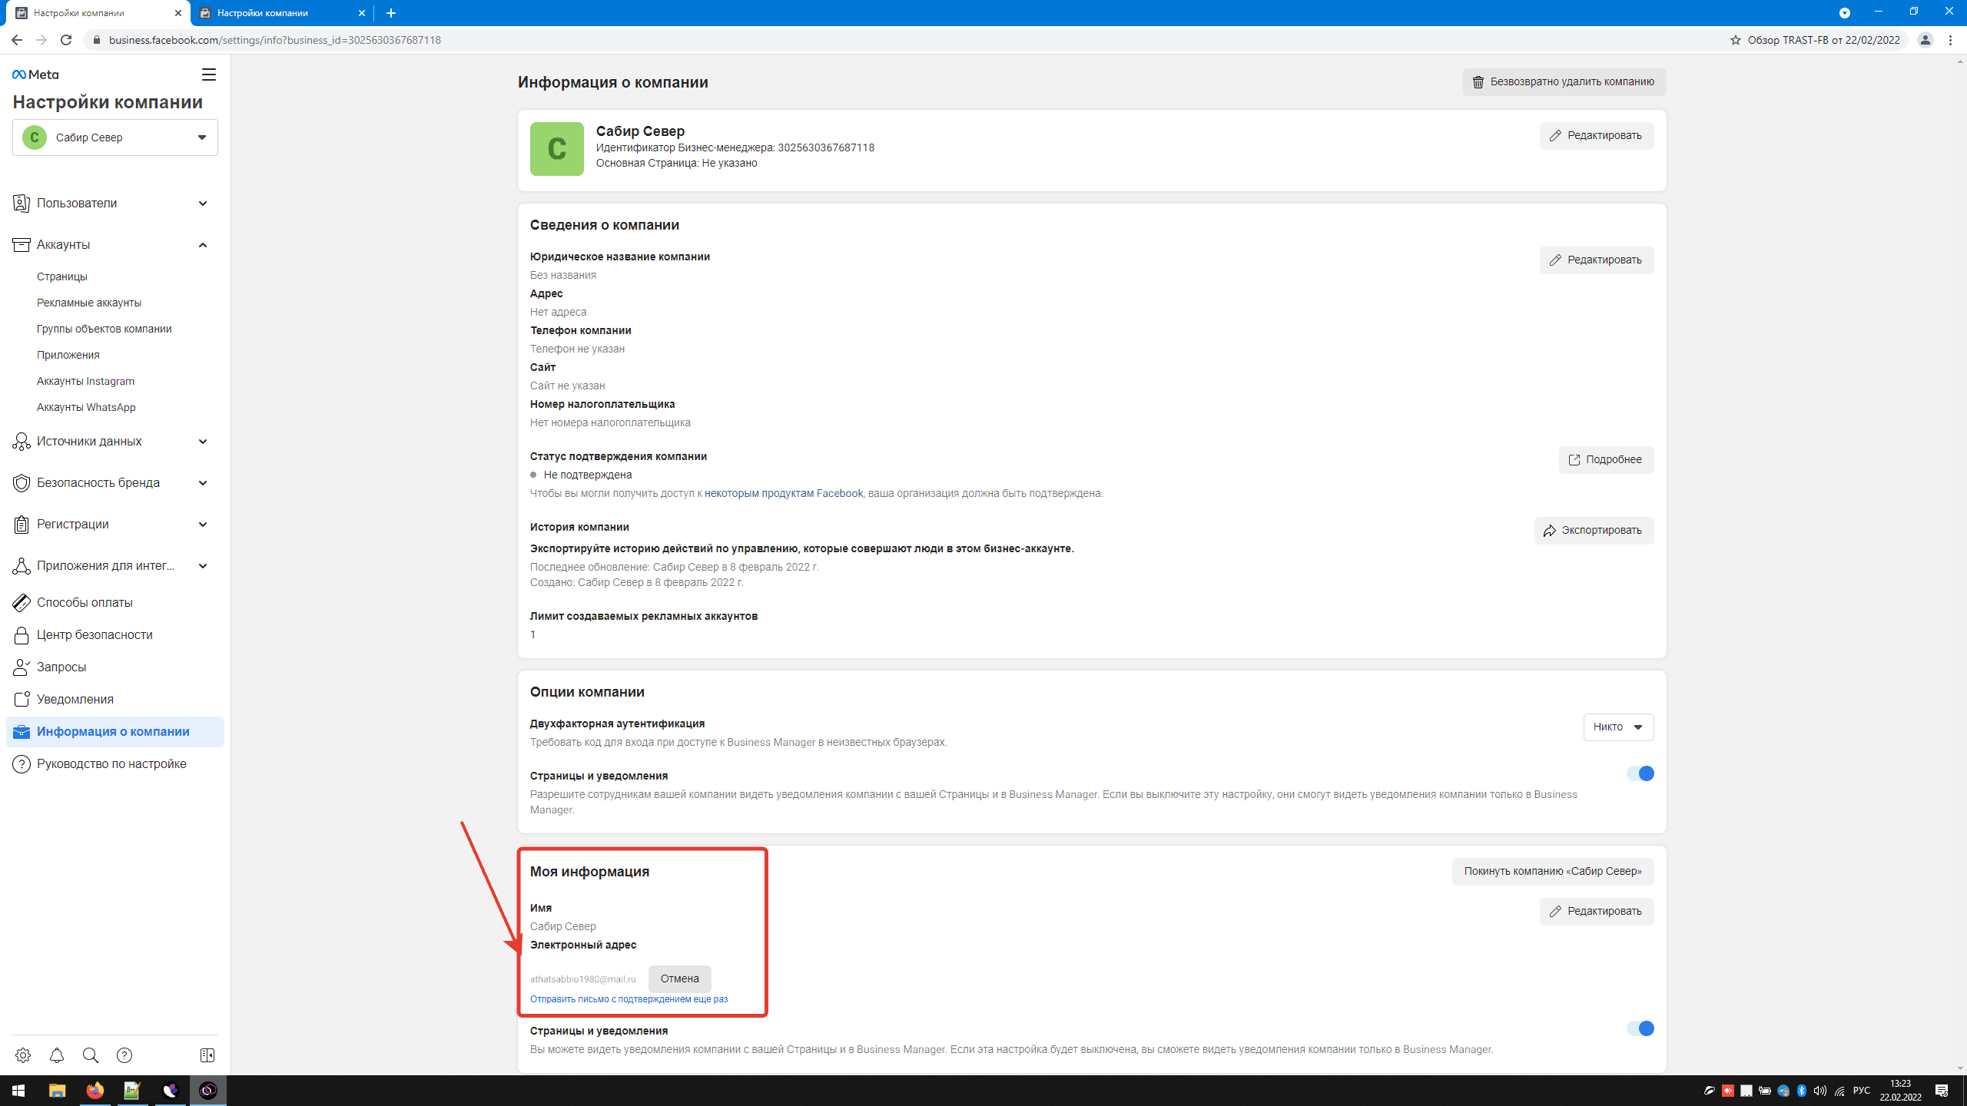Open the Meta logo home link
The image size is (1967, 1106).
35,75
